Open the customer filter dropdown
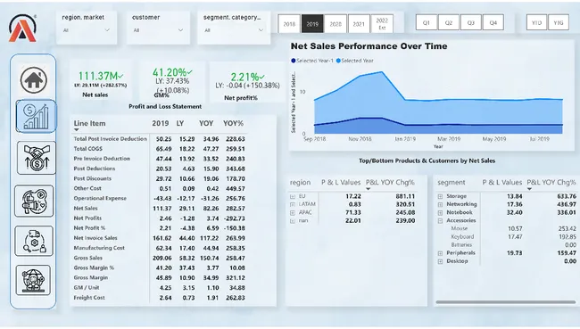580x329 pixels. click(158, 30)
